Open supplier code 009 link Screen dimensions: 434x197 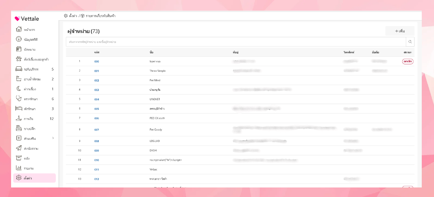pyautogui.click(x=96, y=151)
